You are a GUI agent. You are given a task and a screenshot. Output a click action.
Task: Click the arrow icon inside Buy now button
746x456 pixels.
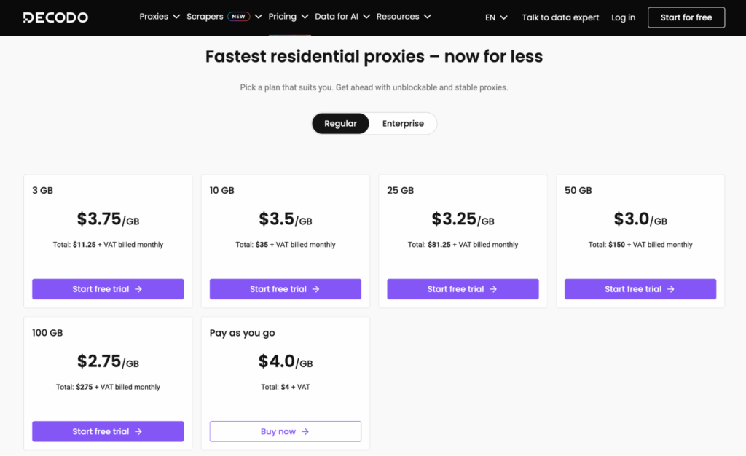[x=304, y=431]
